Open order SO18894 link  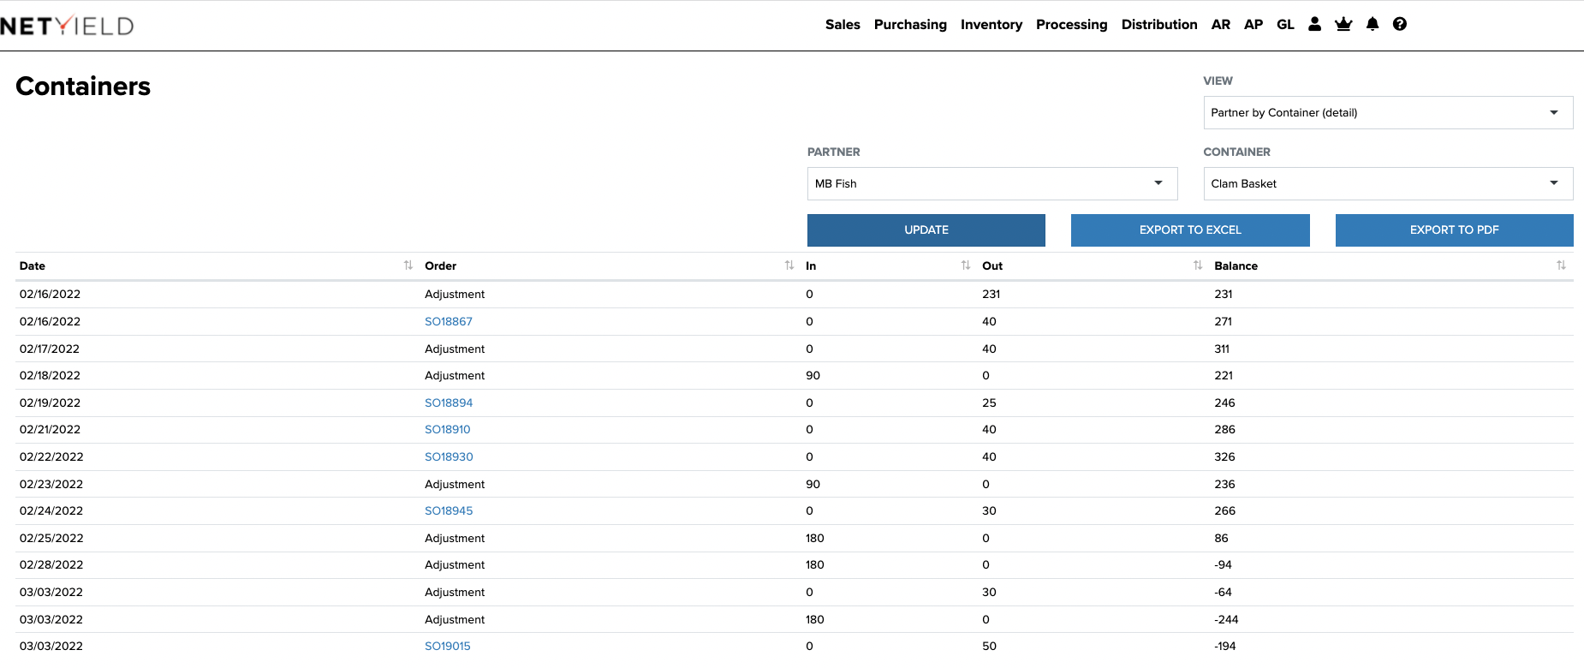(x=449, y=403)
